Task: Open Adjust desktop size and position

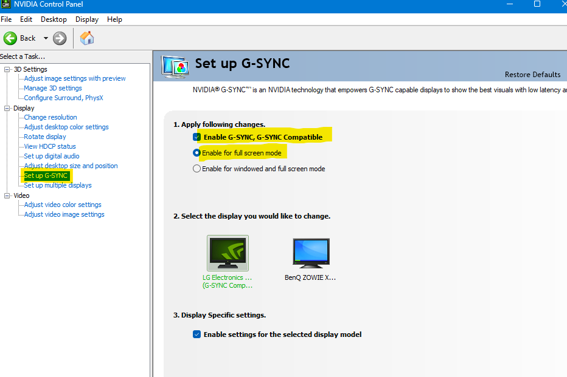Action: pos(71,166)
